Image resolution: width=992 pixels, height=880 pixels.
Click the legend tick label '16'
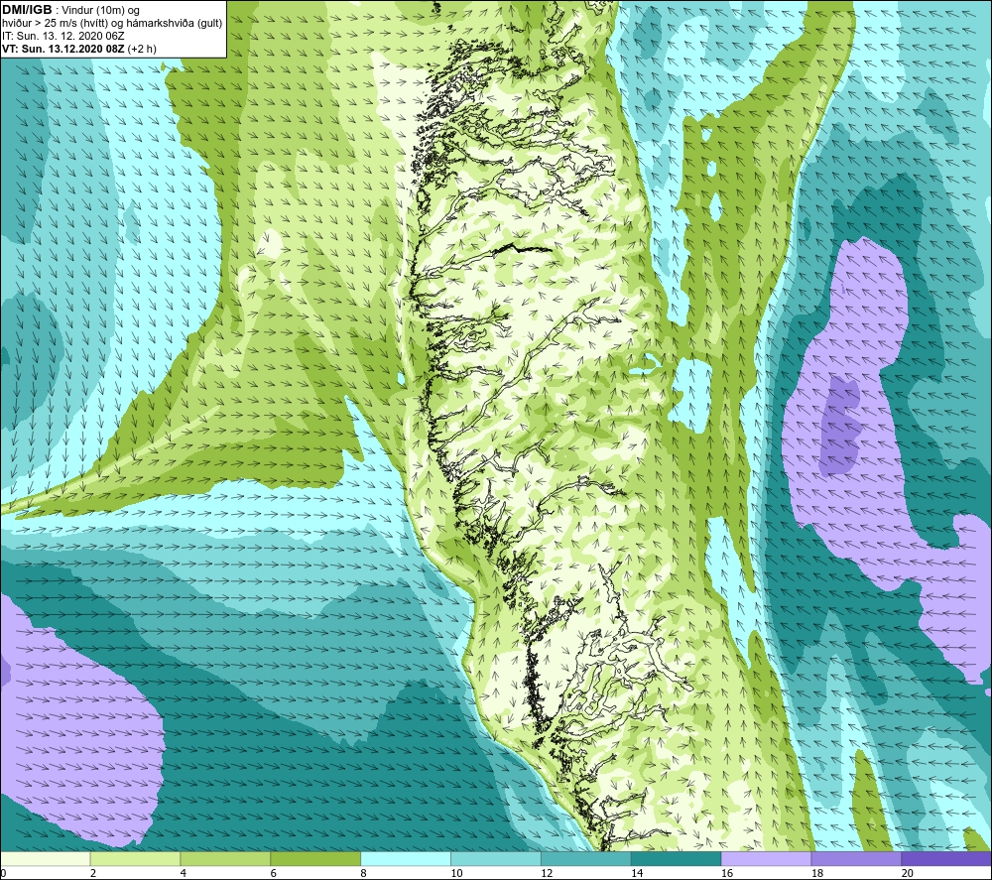pyautogui.click(x=727, y=873)
